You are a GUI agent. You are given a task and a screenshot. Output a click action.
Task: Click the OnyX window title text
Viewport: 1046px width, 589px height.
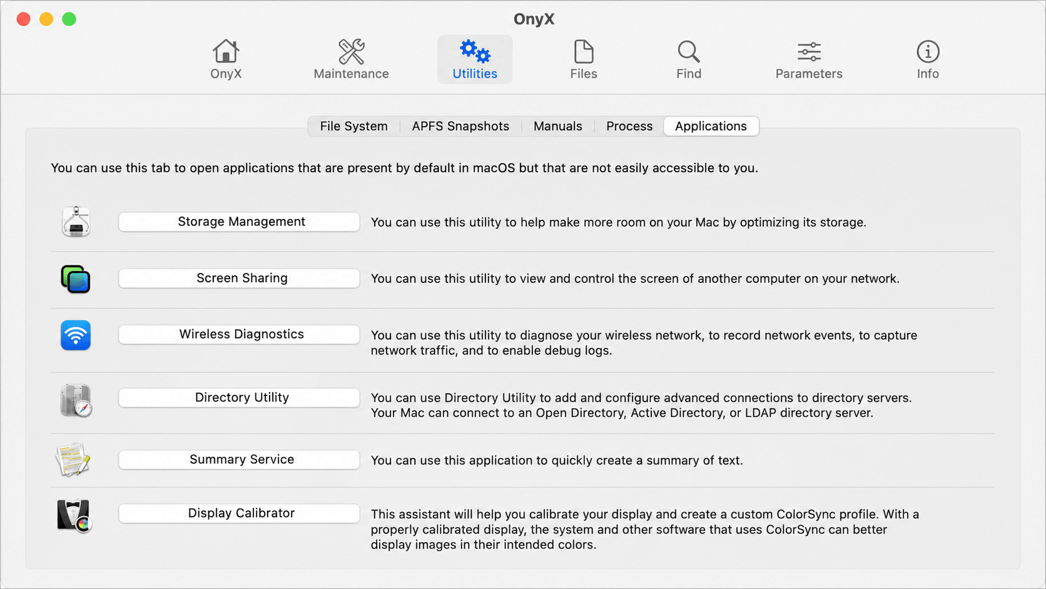[x=534, y=19]
